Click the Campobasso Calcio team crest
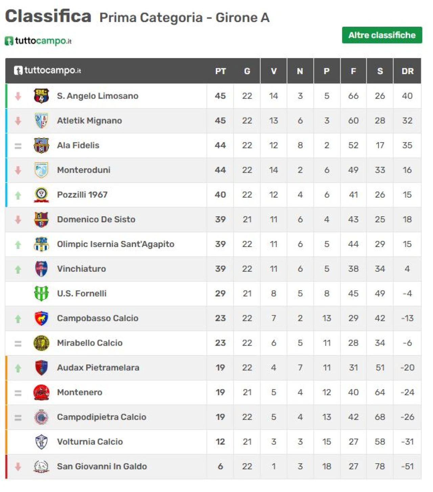The height and width of the screenshot is (492, 433). pos(41,318)
